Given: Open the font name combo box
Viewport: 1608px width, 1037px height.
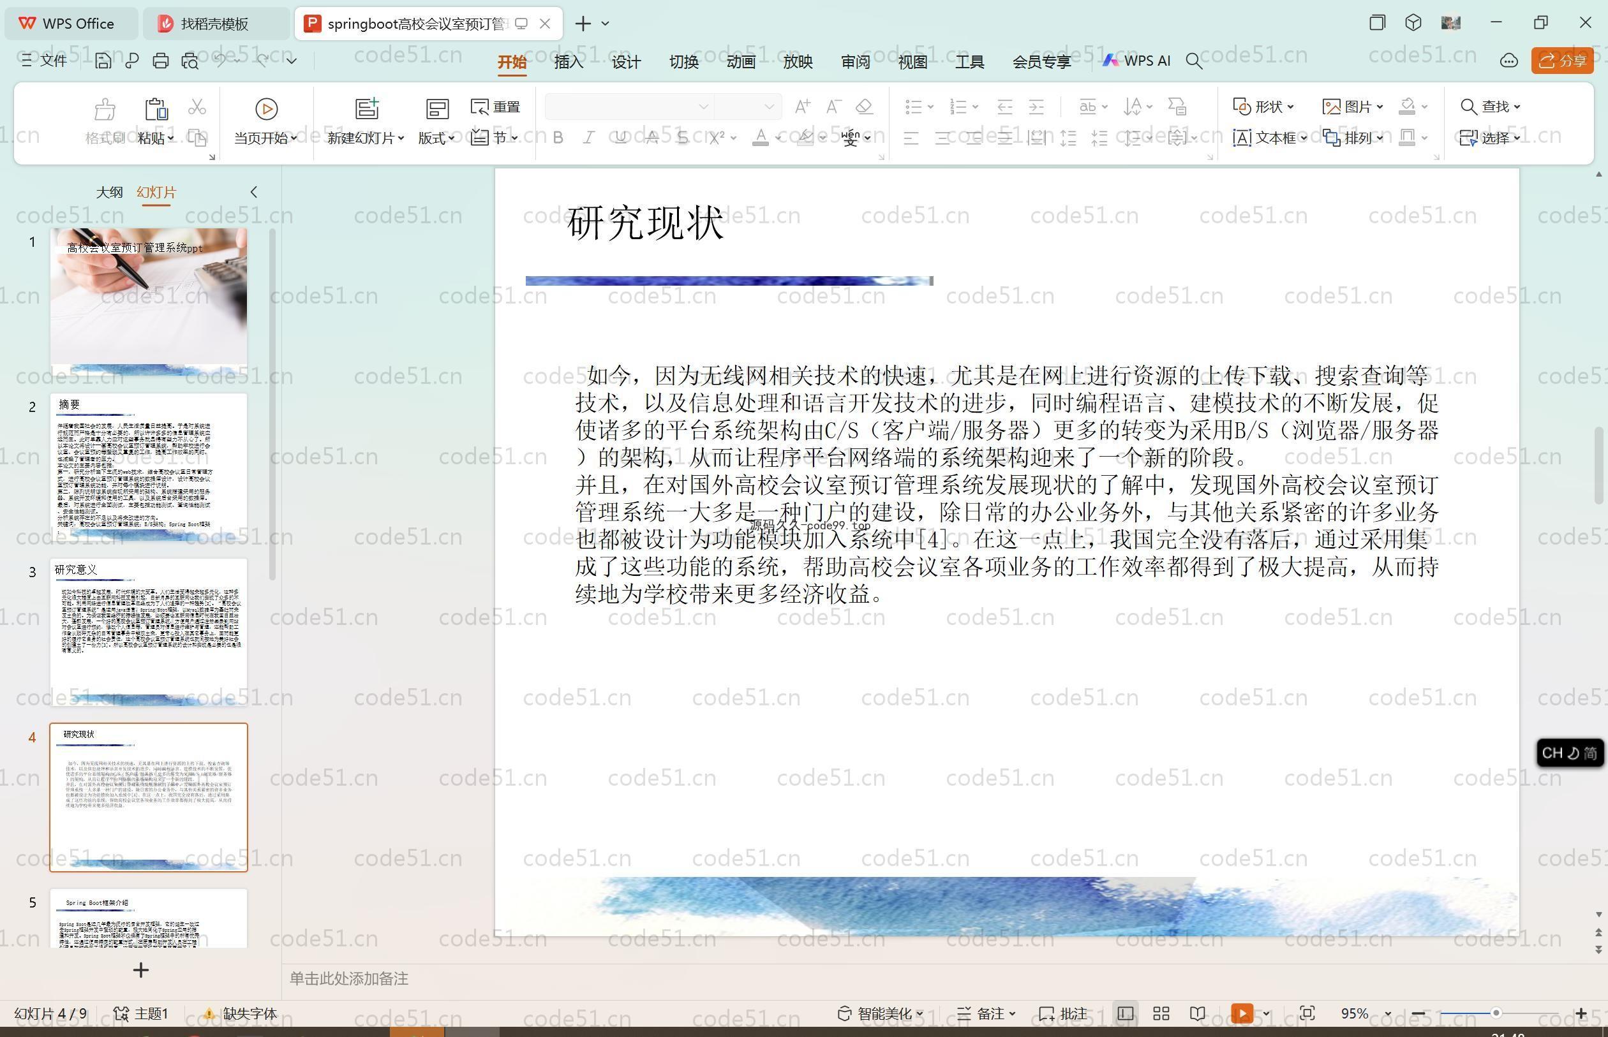Looking at the screenshot, I should [629, 107].
